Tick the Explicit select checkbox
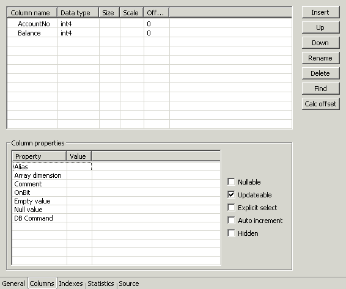Viewport: 346px width, 289px height. tap(231, 207)
